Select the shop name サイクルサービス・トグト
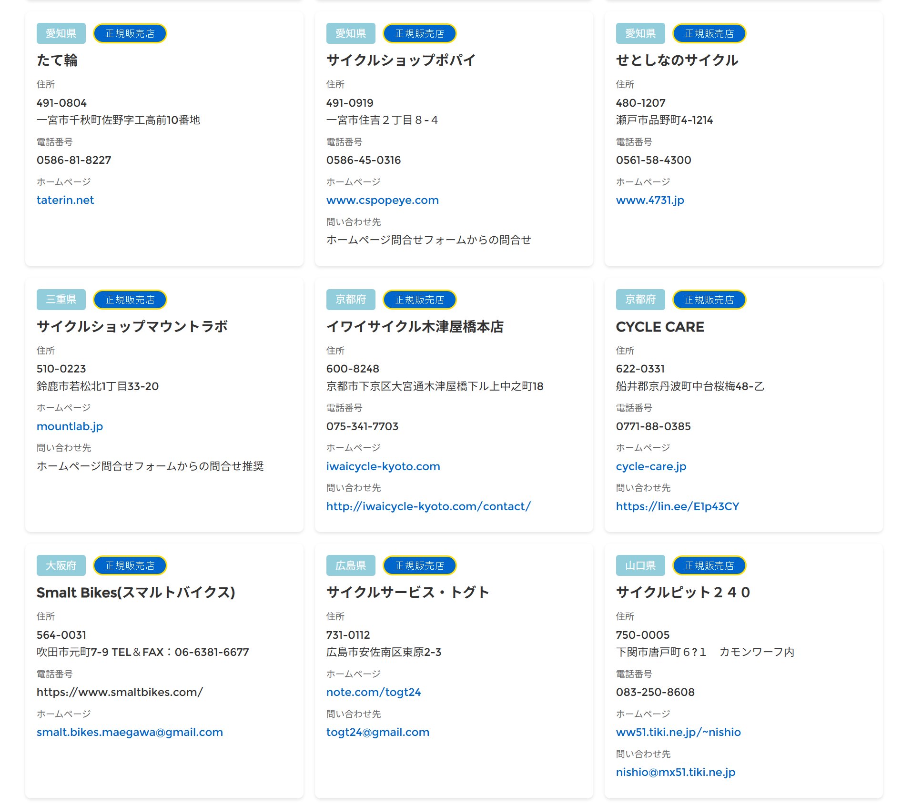Viewport: 912px width, 805px height. 408,592
